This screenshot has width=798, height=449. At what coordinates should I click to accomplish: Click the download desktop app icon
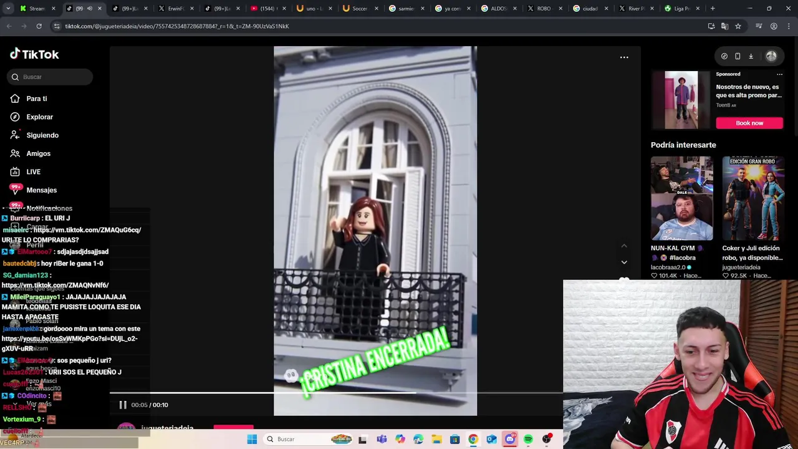[x=751, y=56]
